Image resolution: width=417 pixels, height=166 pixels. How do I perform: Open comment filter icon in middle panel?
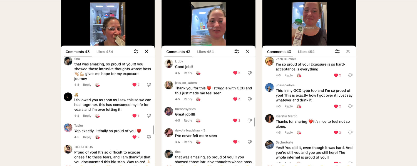pos(237,51)
